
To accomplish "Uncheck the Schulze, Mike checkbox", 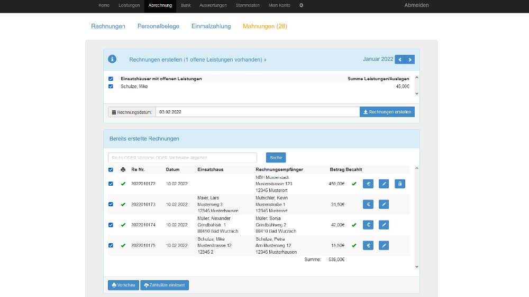I will click(111, 87).
